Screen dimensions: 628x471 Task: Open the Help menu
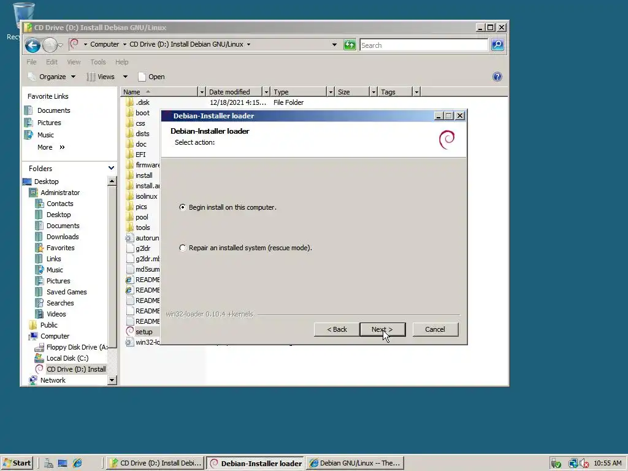[x=122, y=62]
